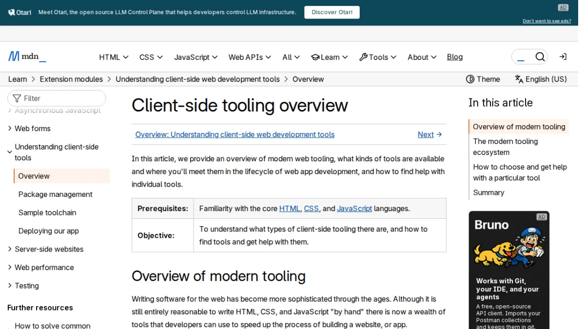Open the Learn menu with graduation cap
Image resolution: width=585 pixels, height=329 pixels.
[x=330, y=57]
